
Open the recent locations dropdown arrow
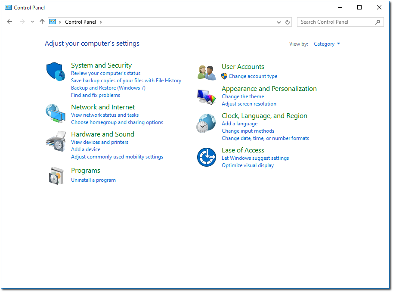click(32, 22)
